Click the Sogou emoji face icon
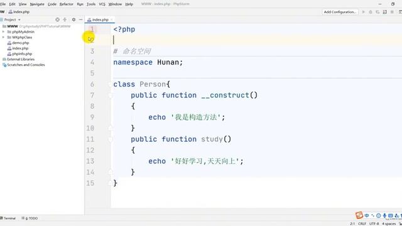 click(378, 216)
